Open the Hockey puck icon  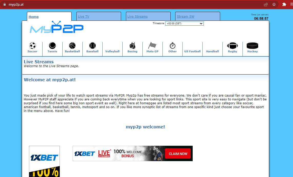click(252, 46)
